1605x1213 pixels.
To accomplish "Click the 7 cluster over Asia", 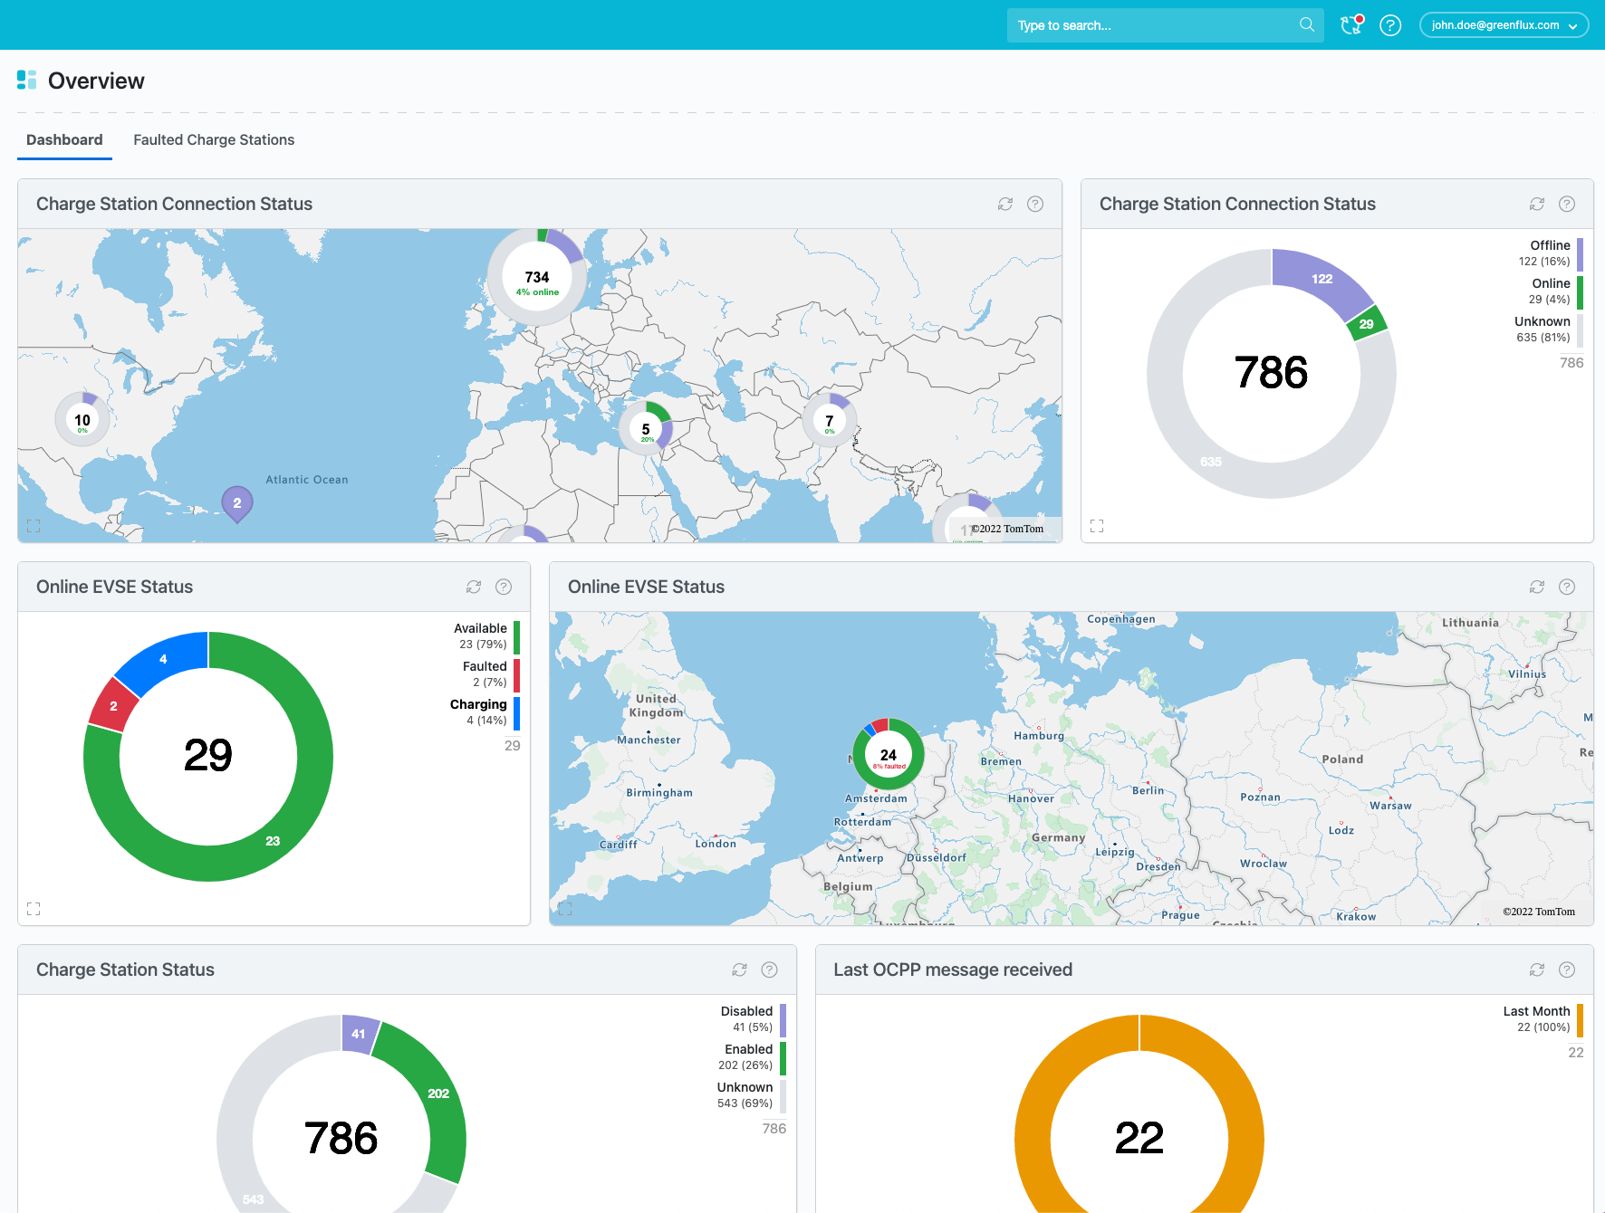I will (x=830, y=421).
